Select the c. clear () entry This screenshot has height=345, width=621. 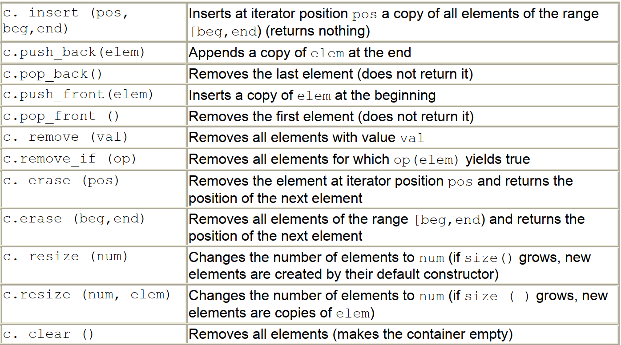tap(48, 334)
